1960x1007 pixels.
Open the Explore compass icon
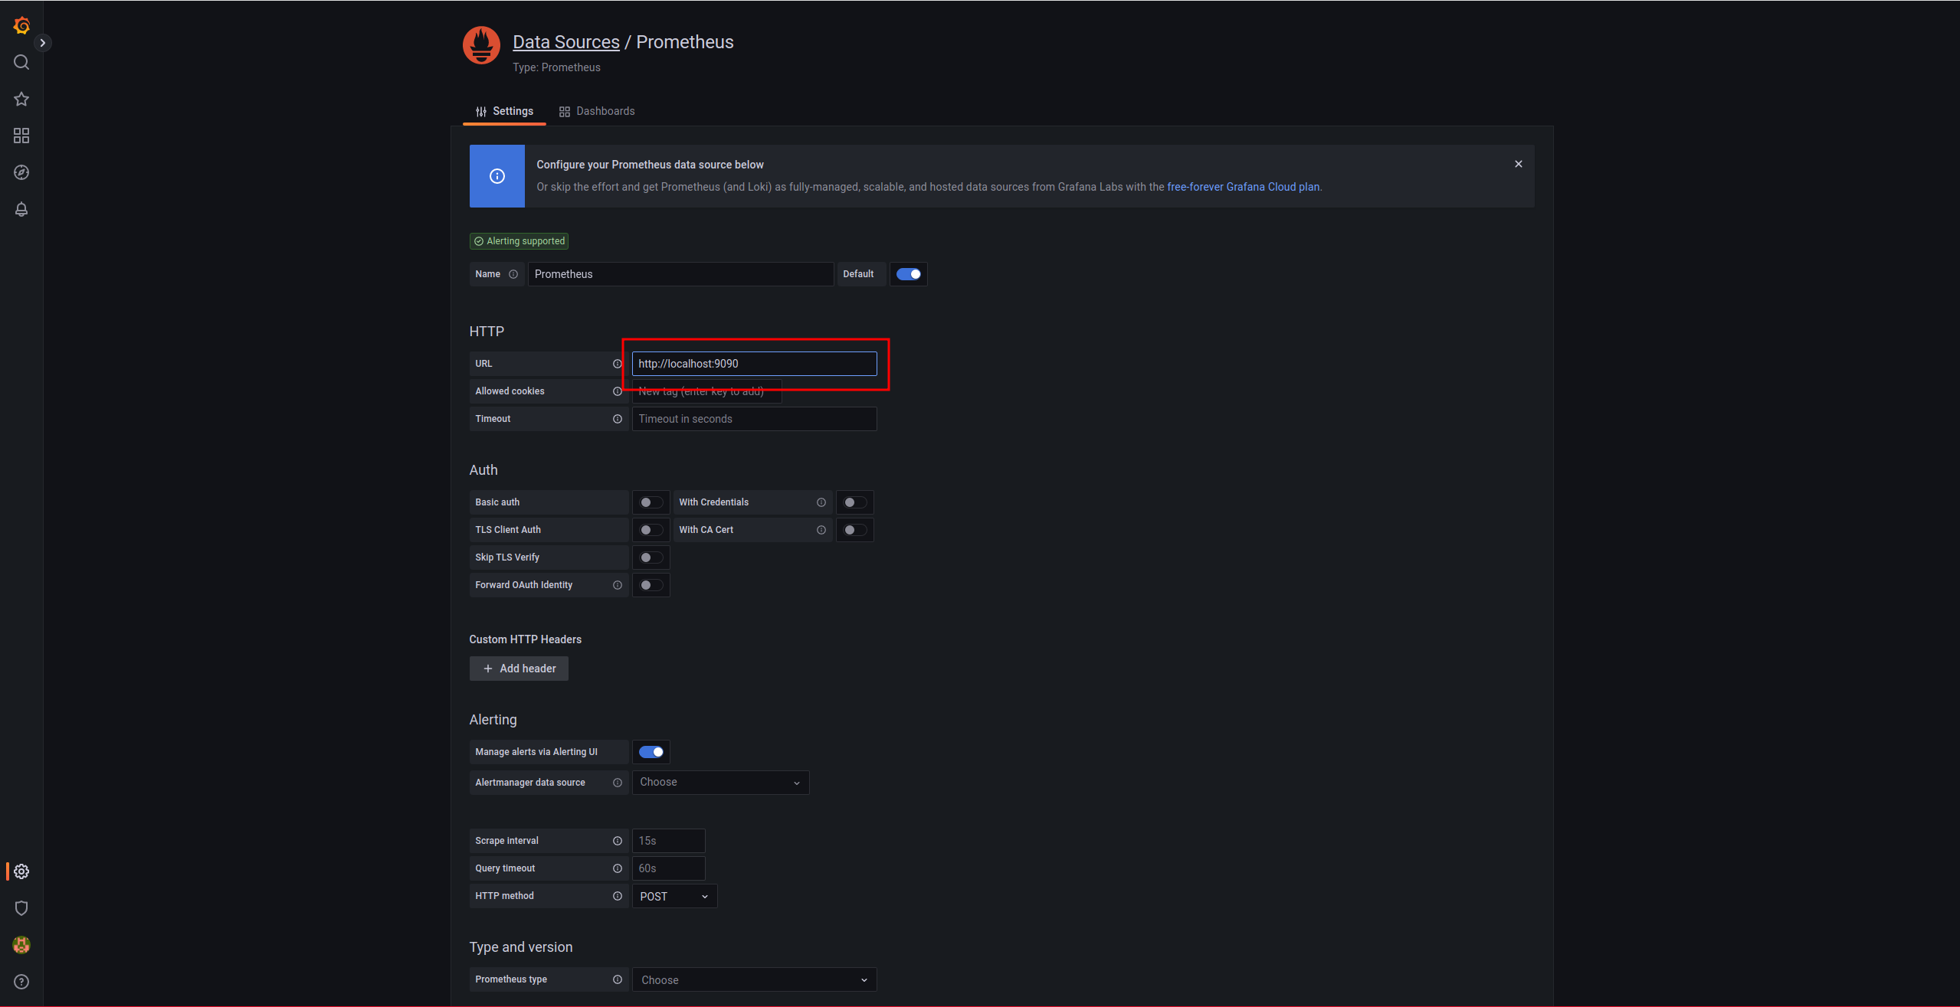[x=21, y=172]
